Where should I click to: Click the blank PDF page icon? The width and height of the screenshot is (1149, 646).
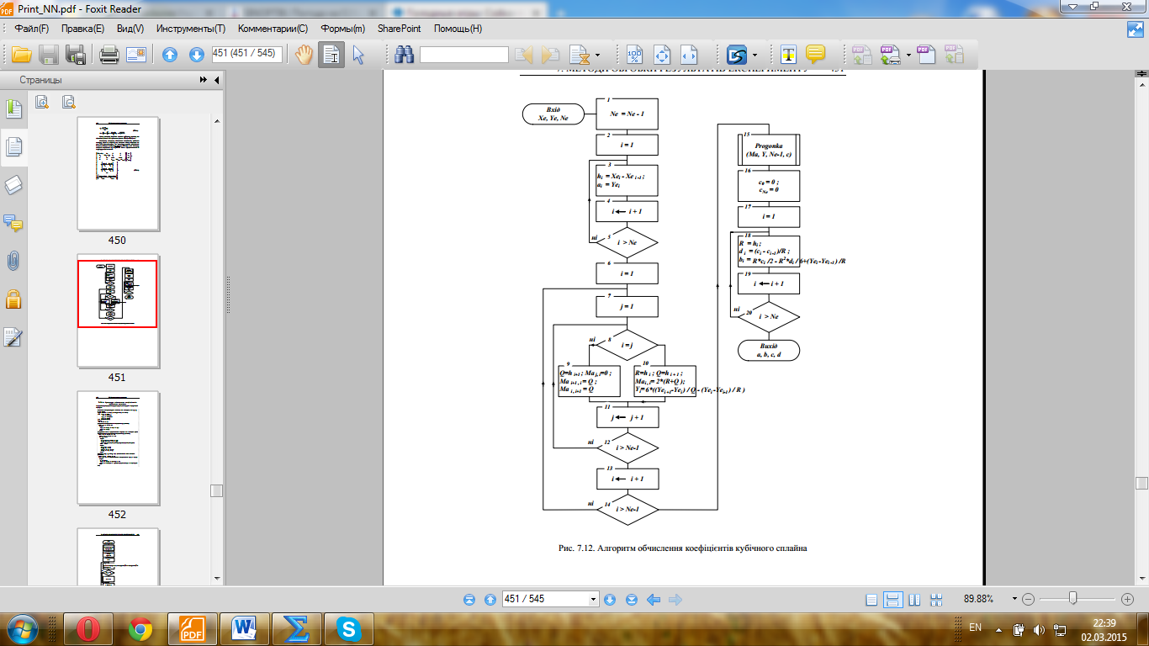click(x=926, y=55)
